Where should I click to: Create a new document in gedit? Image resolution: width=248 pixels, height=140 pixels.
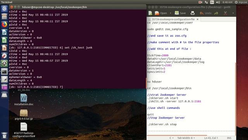pos(150,13)
